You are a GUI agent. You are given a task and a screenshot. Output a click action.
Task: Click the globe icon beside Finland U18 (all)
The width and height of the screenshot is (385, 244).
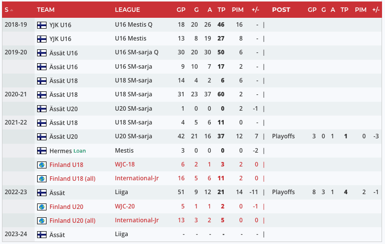[x=42, y=178]
